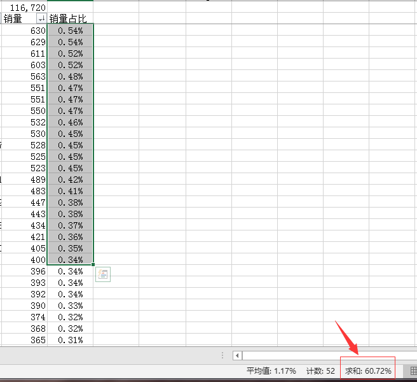Select the total cell 116,720
417x382 pixels.
pyautogui.click(x=24, y=8)
